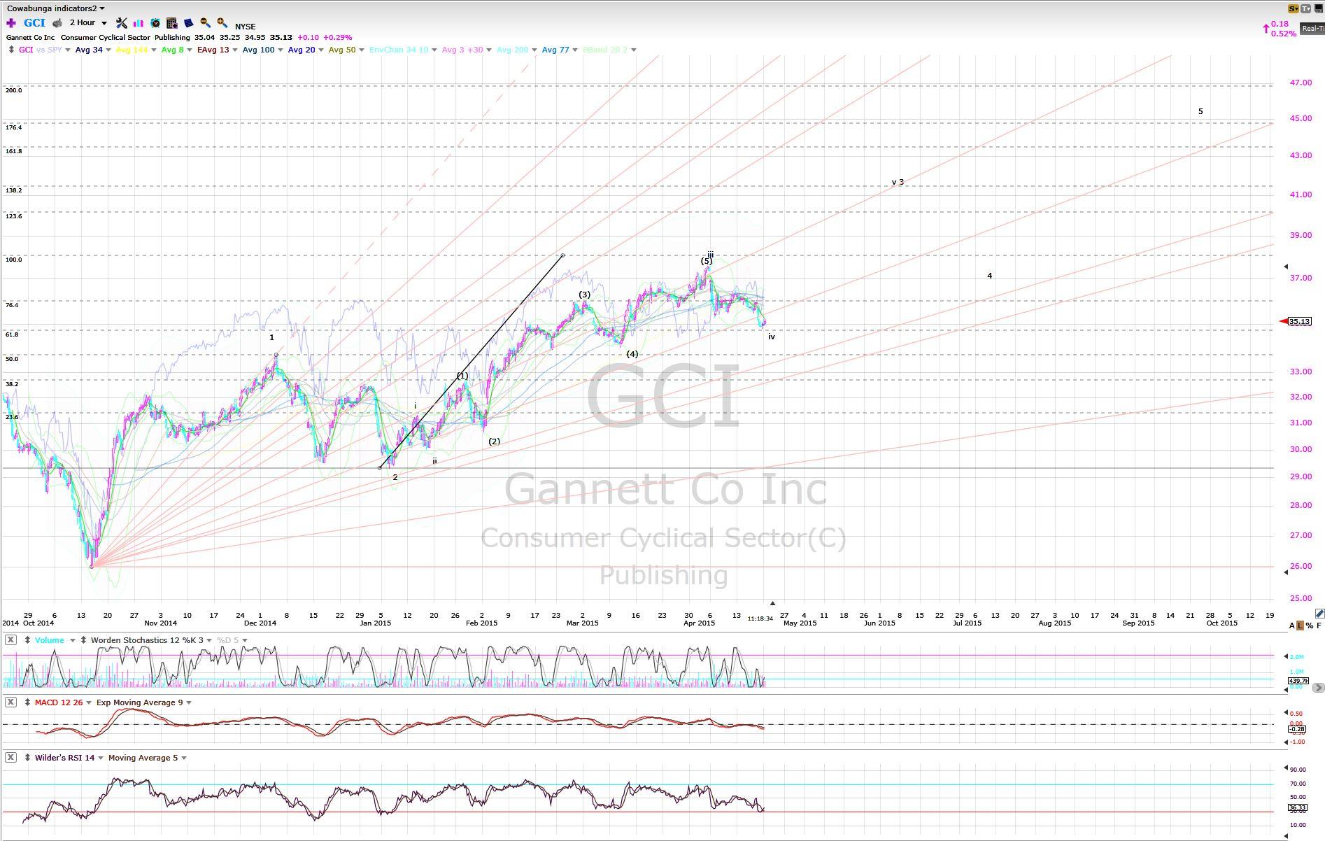
Task: Select the A arithmetic scale option
Action: click(x=1292, y=626)
